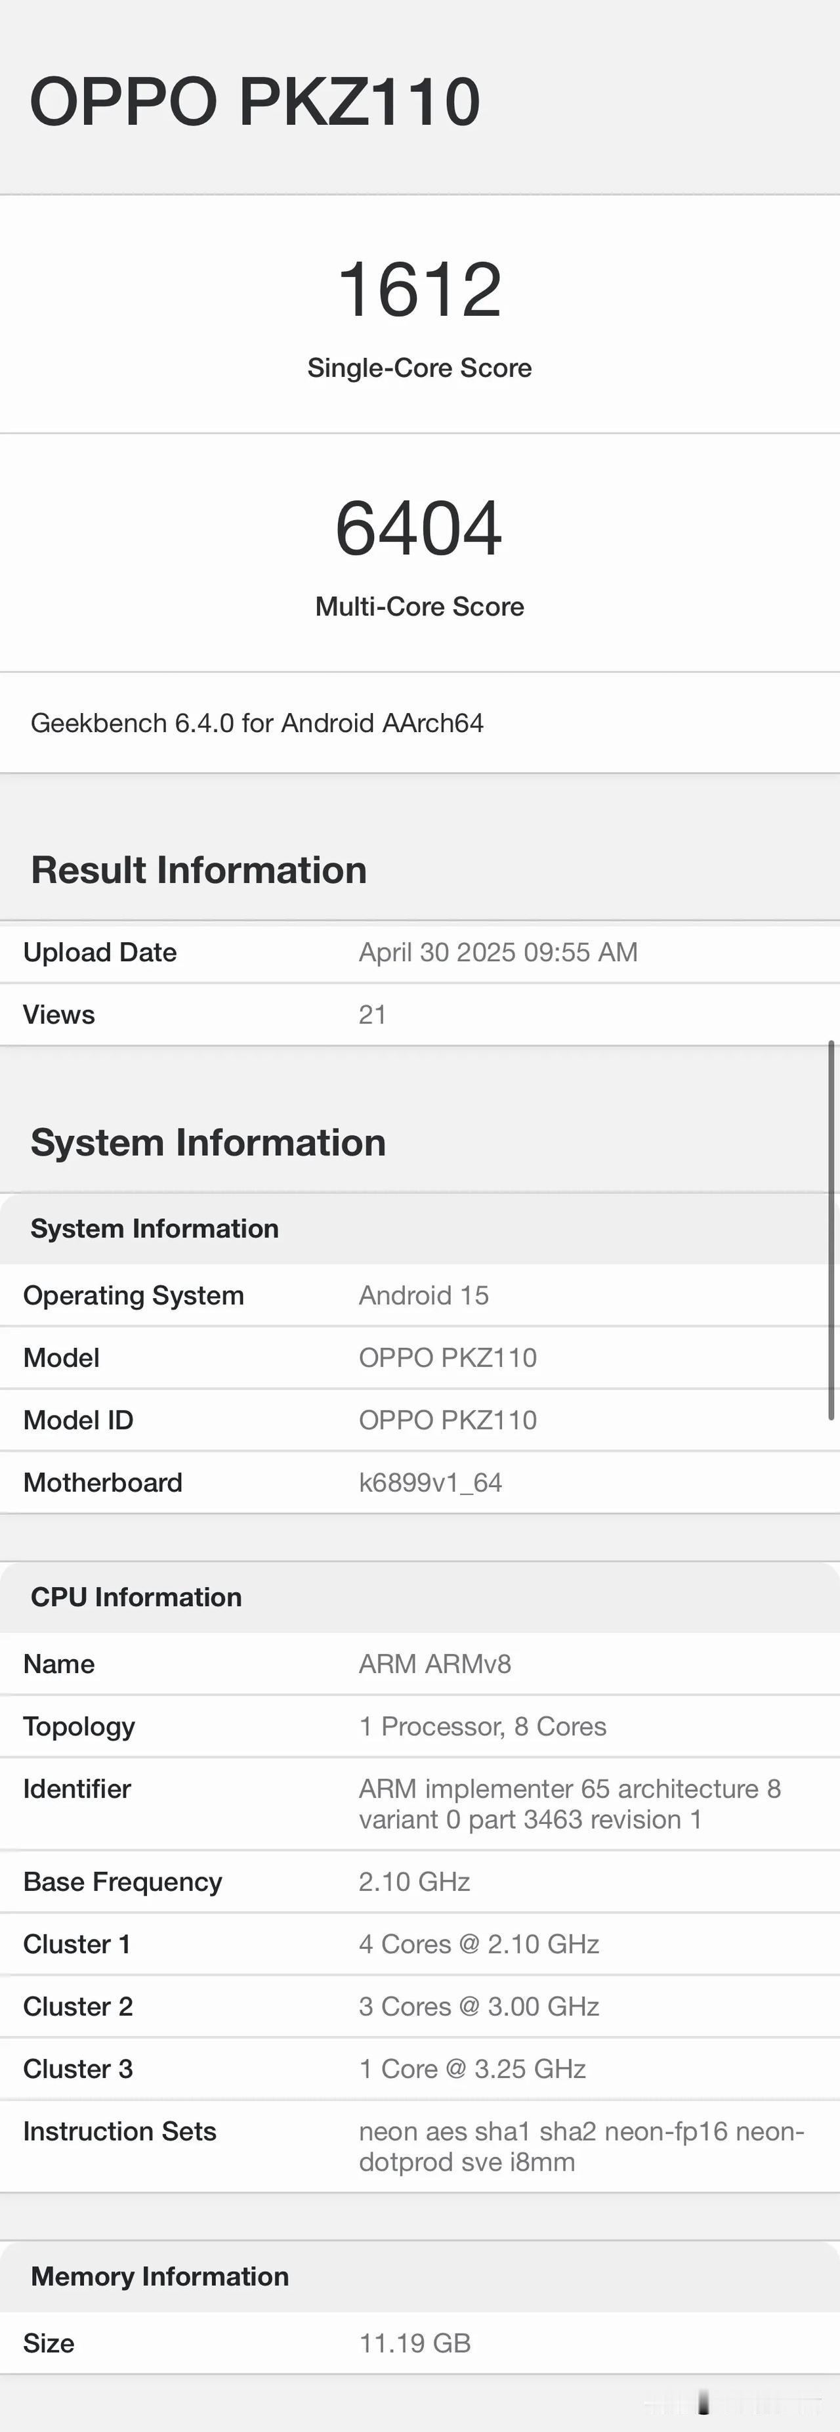Click the Multi-Core Score label

click(x=419, y=606)
